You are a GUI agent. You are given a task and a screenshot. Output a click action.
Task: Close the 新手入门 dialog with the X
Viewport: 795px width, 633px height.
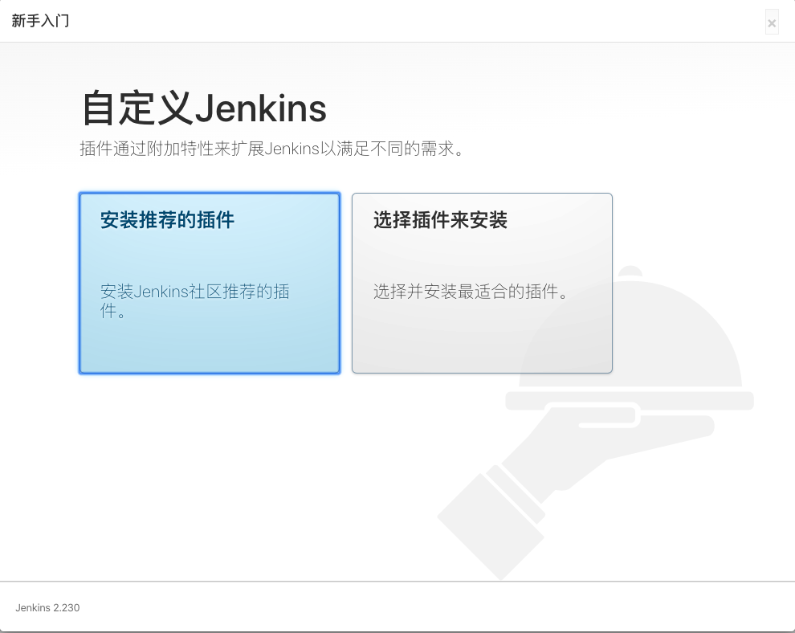(772, 22)
